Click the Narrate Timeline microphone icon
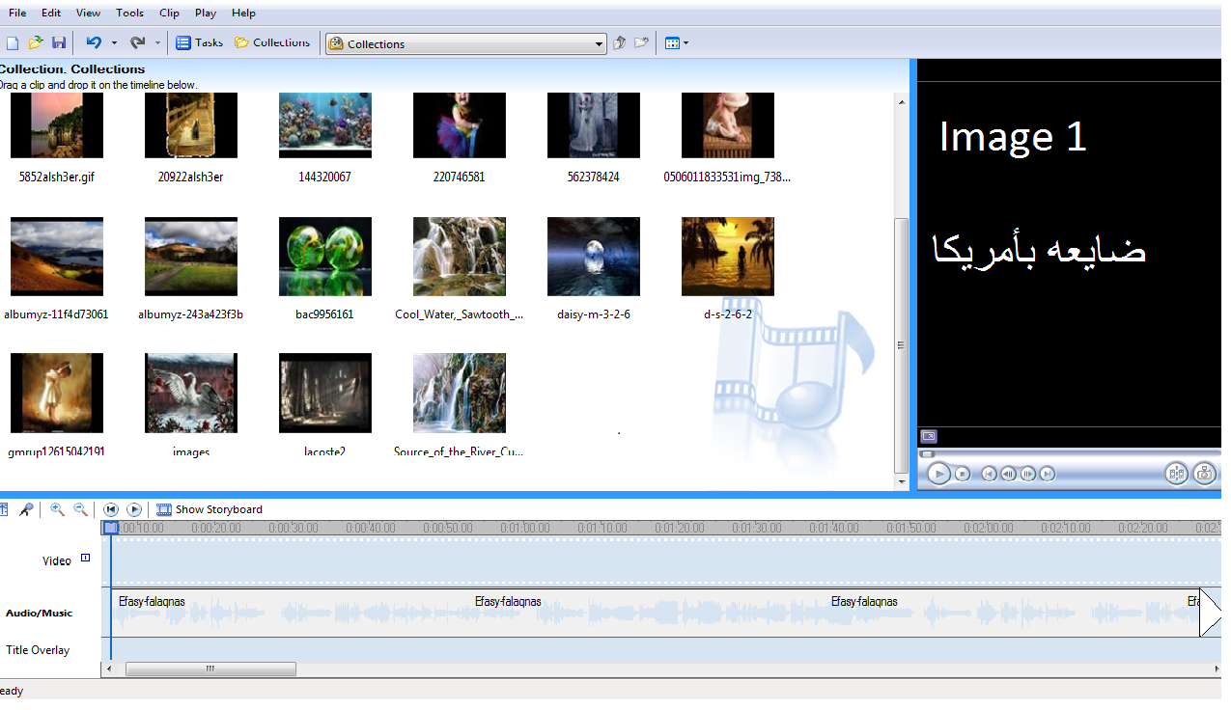This screenshot has width=1231, height=710. [x=26, y=509]
